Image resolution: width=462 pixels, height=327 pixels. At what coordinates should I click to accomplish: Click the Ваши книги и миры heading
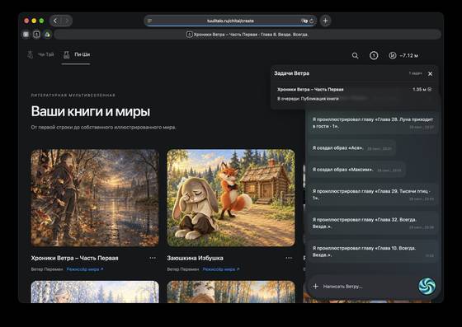click(x=91, y=111)
